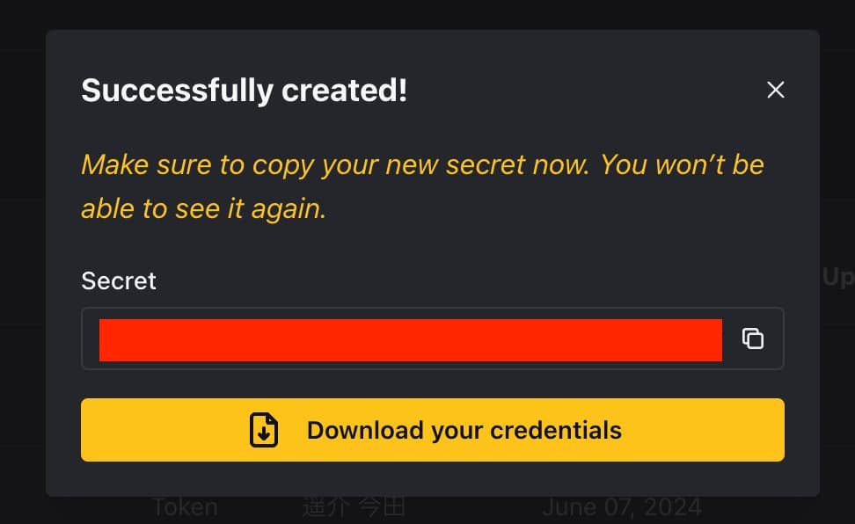This screenshot has height=524, width=855.
Task: Click the 'credentials' word on yellow button
Action: 556,430
